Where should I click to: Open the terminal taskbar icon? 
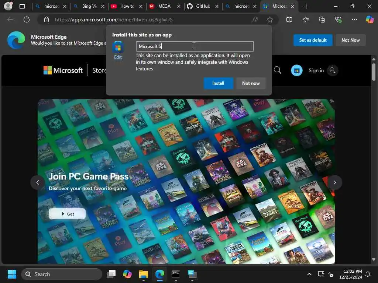(x=176, y=274)
